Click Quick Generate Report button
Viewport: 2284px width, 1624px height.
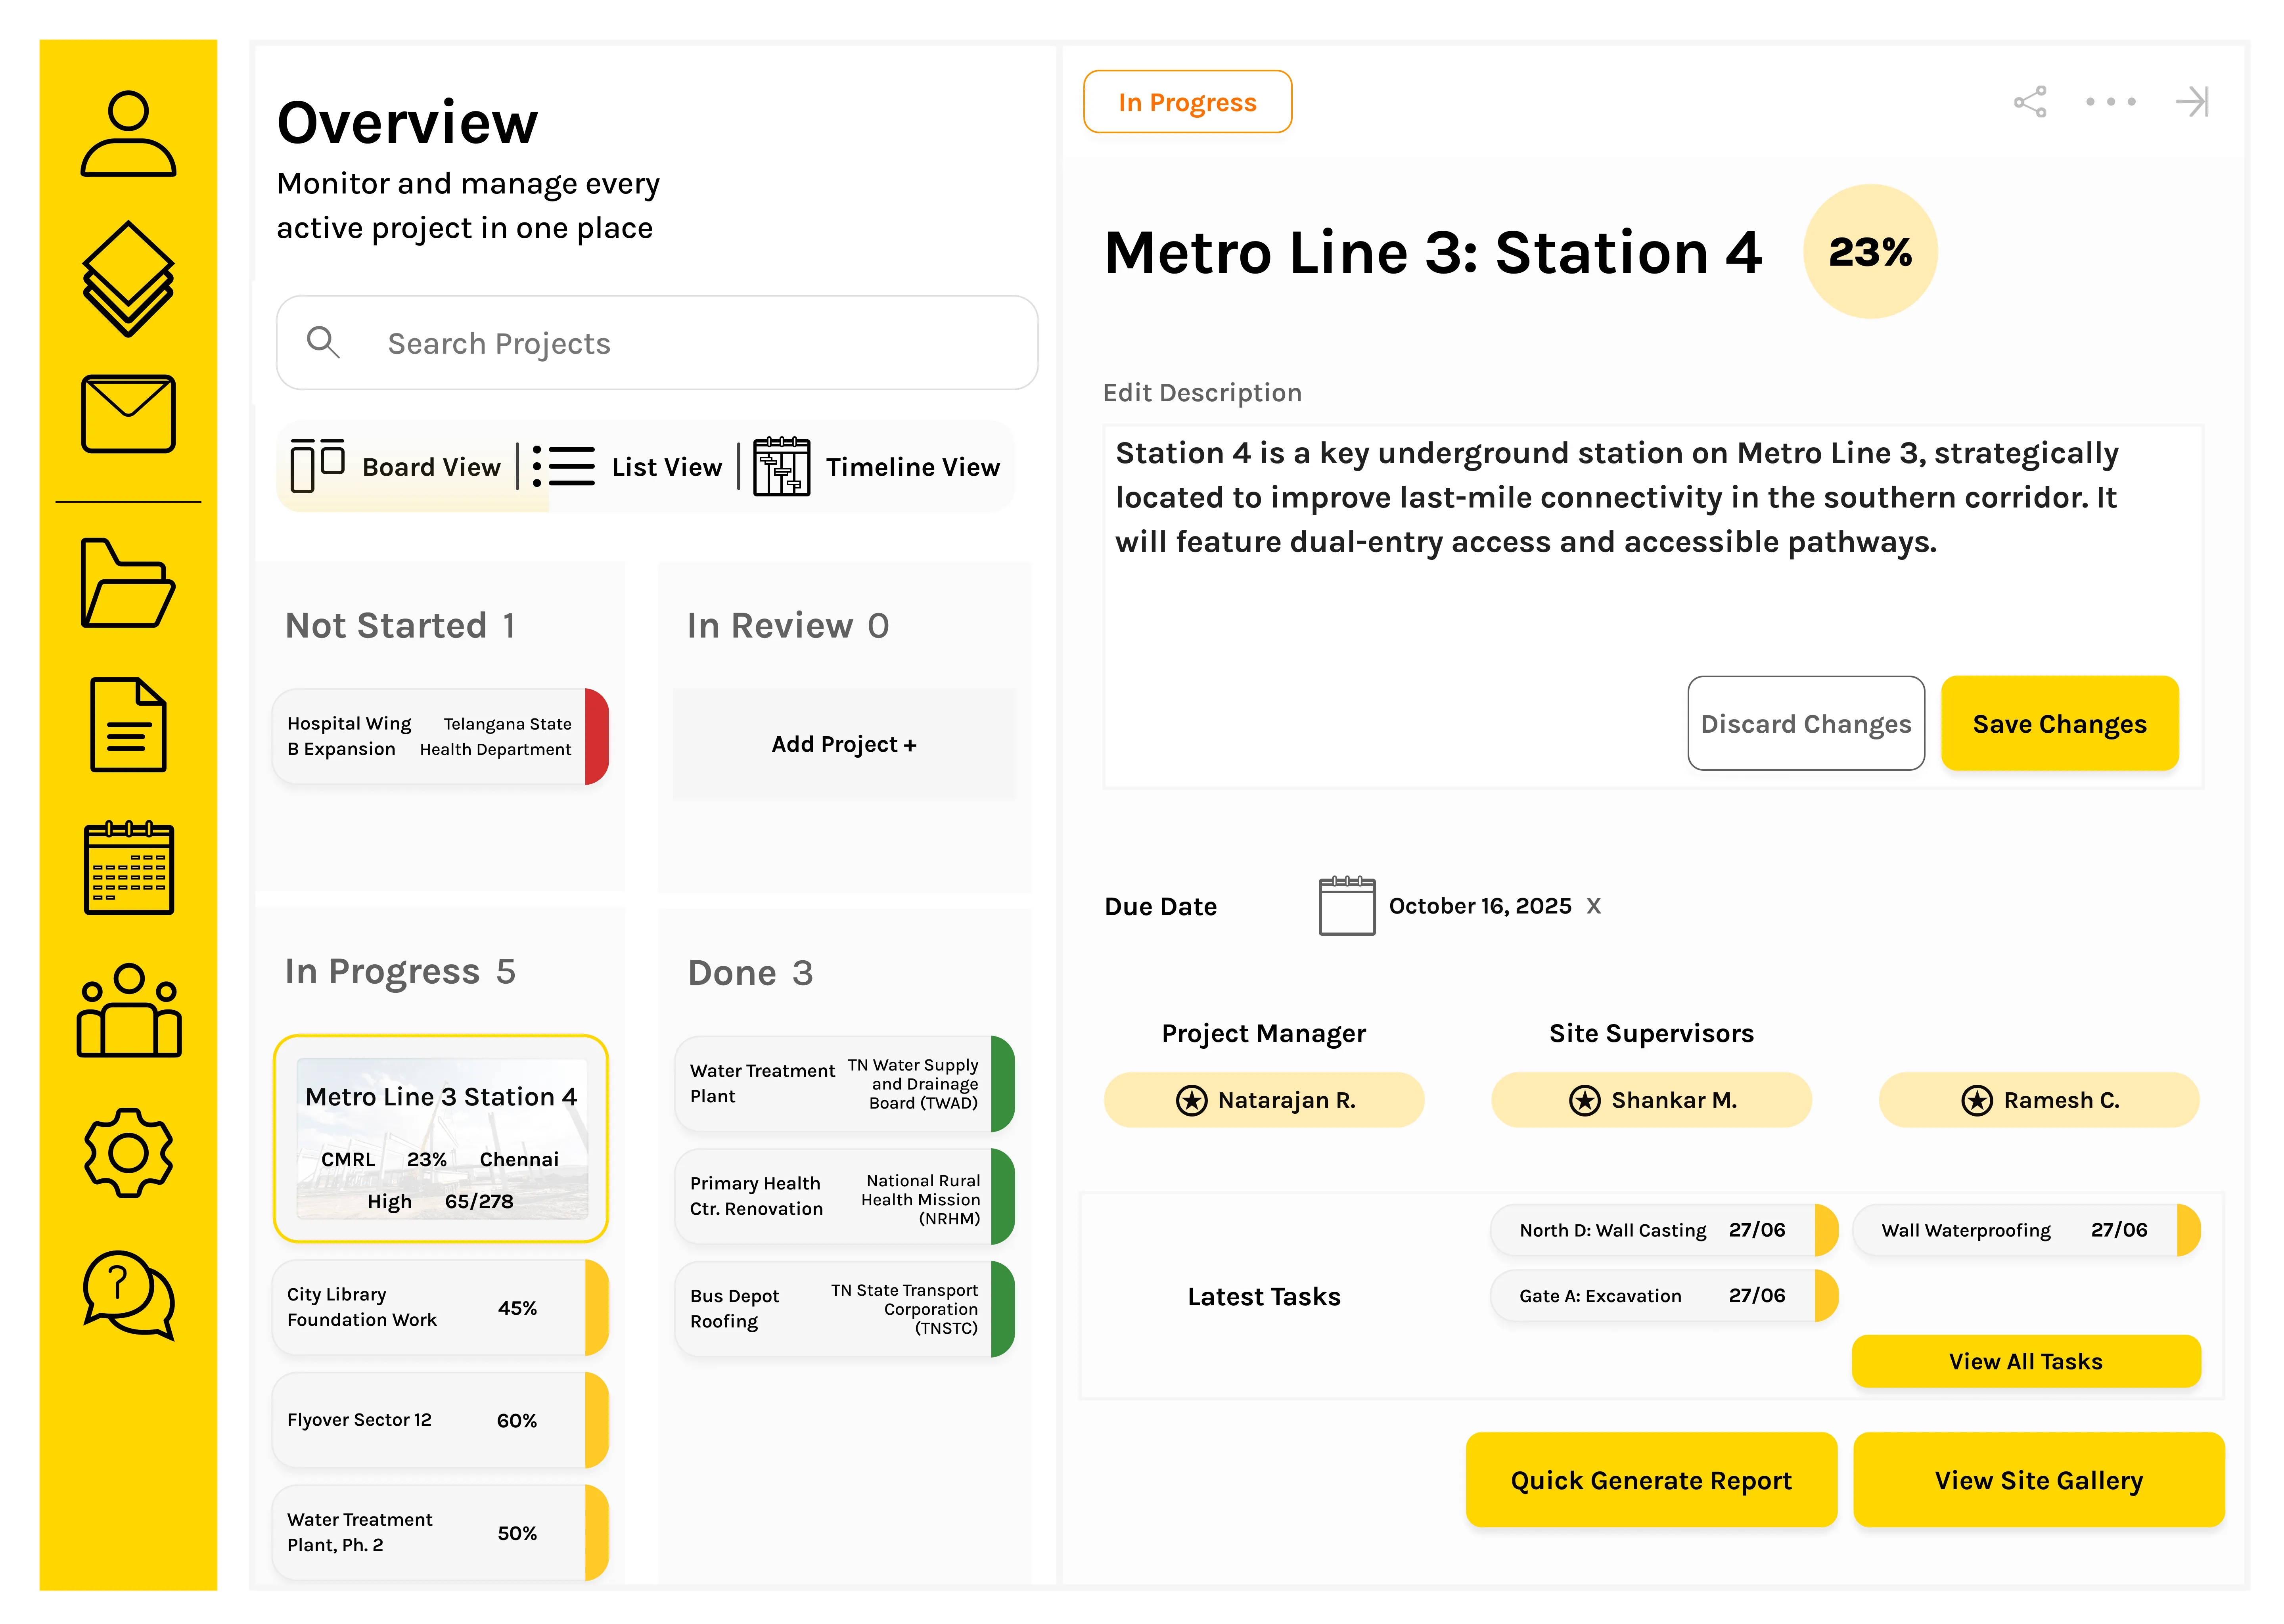pyautogui.click(x=1651, y=1480)
